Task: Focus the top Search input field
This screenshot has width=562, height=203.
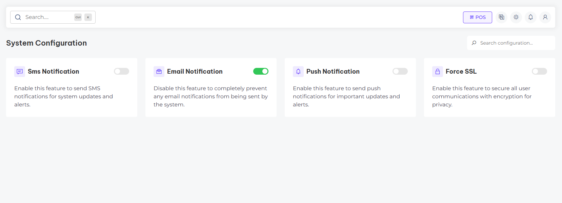Action: pyautogui.click(x=47, y=17)
